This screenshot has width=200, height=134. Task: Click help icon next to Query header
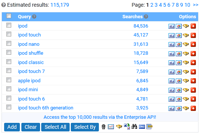point(34,17)
